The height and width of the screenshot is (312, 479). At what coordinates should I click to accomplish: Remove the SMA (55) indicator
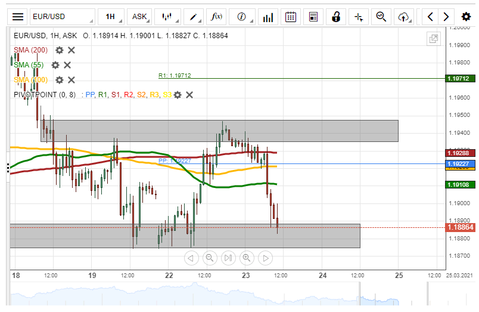point(67,65)
